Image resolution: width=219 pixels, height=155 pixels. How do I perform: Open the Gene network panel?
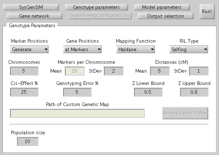click(34, 16)
